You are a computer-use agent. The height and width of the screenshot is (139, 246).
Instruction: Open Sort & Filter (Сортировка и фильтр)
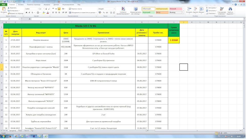(222, 11)
